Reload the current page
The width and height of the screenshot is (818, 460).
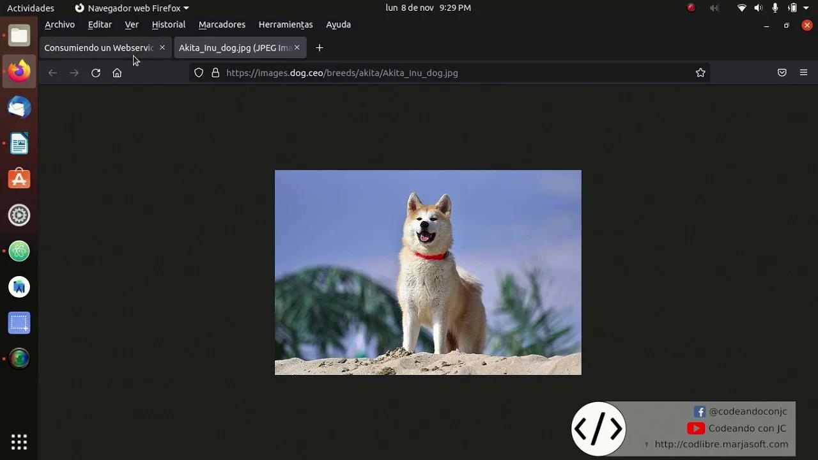click(x=96, y=73)
